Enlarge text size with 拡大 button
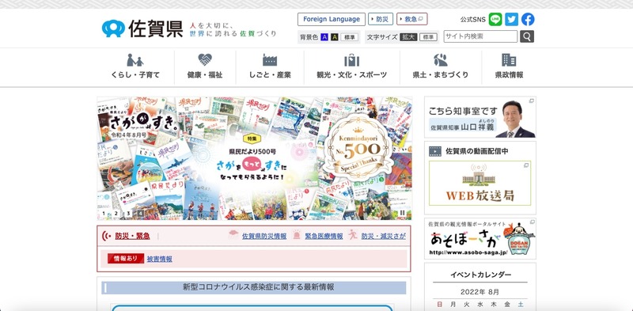The image size is (633, 311). [x=408, y=37]
